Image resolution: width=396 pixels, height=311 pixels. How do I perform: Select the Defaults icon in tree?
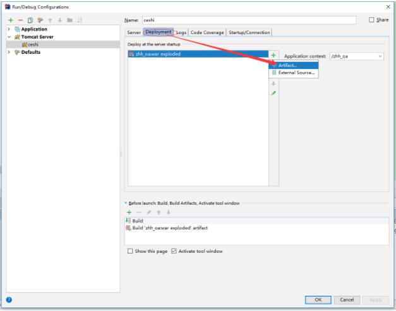tap(17, 52)
